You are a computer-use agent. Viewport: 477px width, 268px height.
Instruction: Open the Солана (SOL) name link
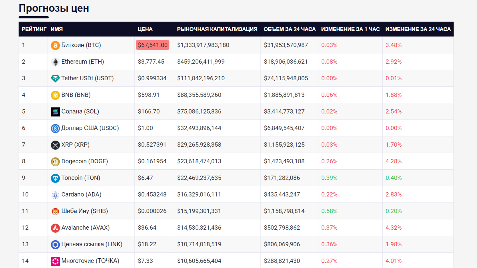[80, 111]
